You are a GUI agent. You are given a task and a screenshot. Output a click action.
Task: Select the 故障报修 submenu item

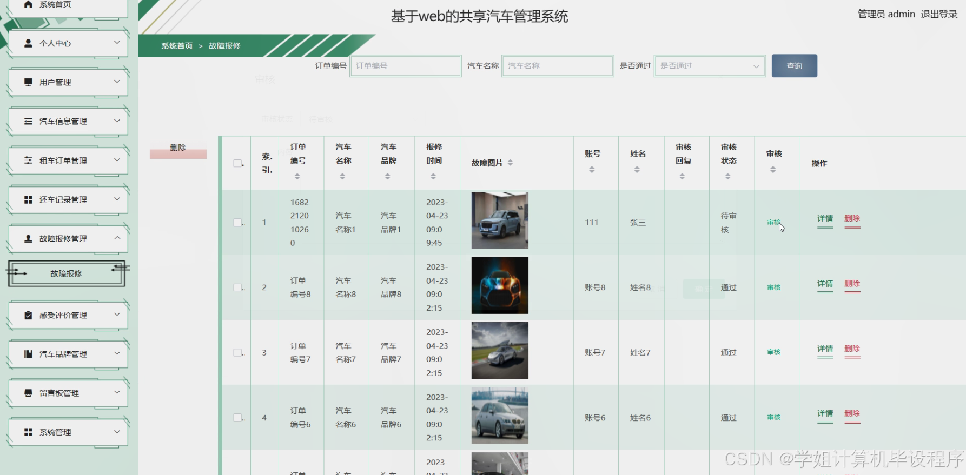click(x=67, y=273)
